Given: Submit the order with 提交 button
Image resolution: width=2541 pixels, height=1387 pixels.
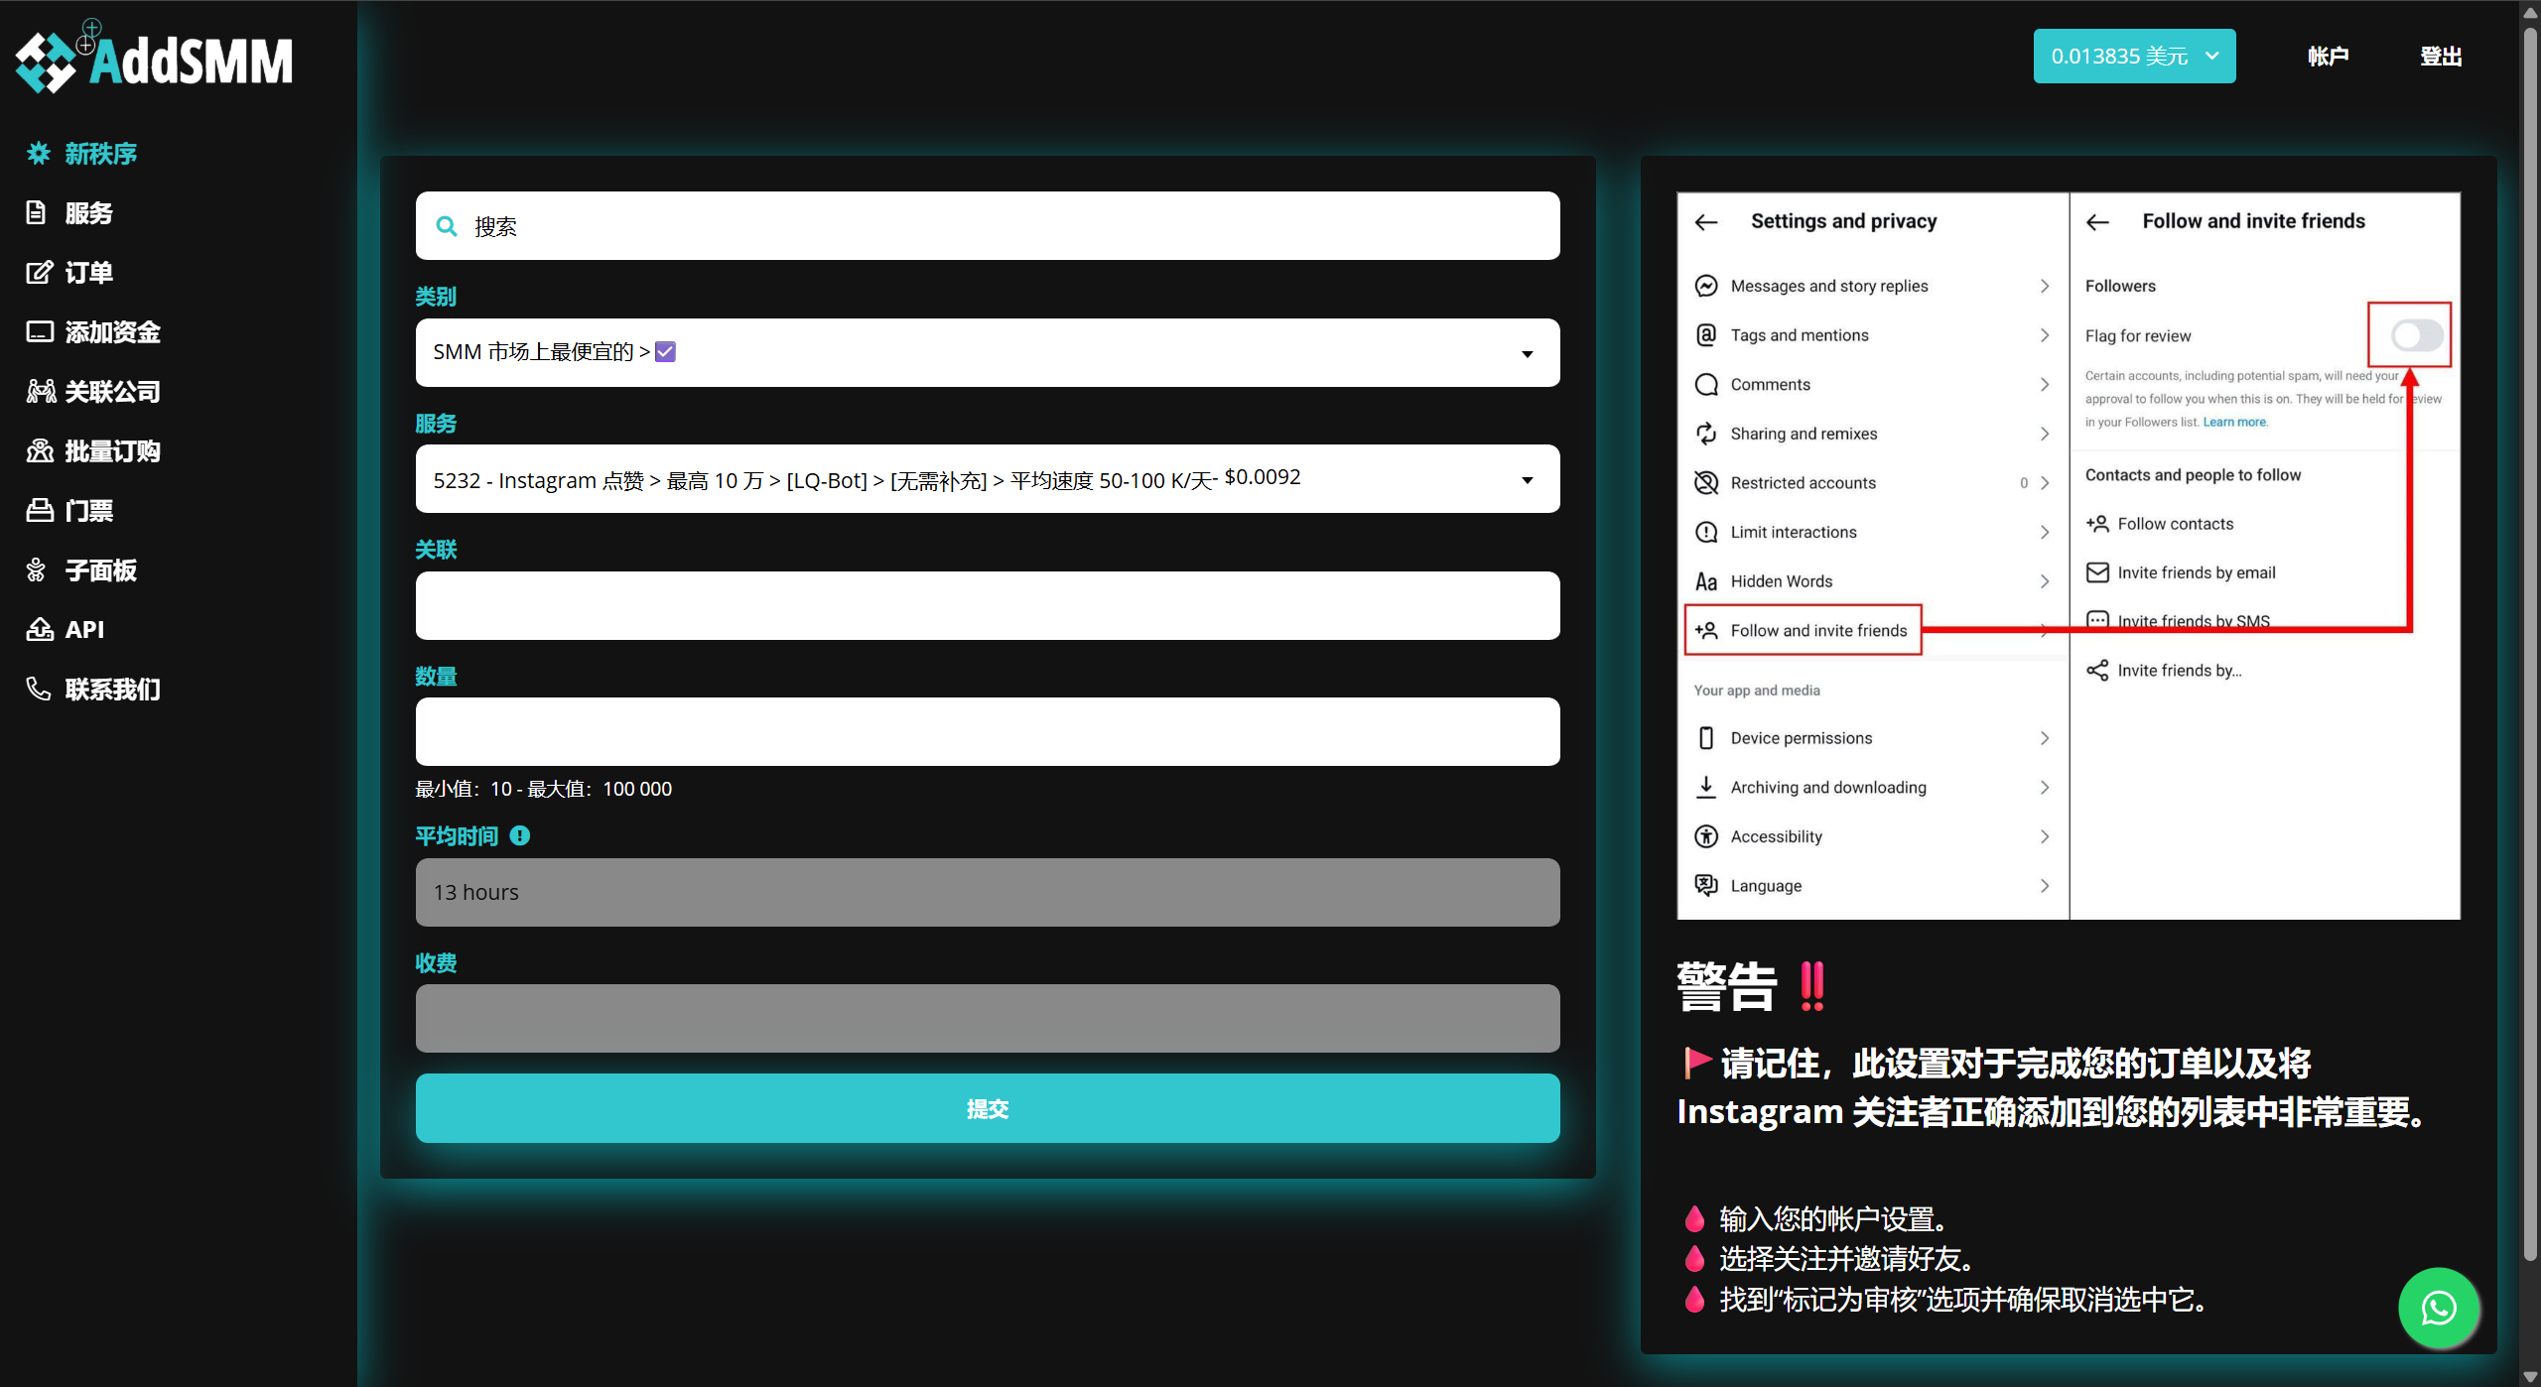Looking at the screenshot, I should [988, 1108].
